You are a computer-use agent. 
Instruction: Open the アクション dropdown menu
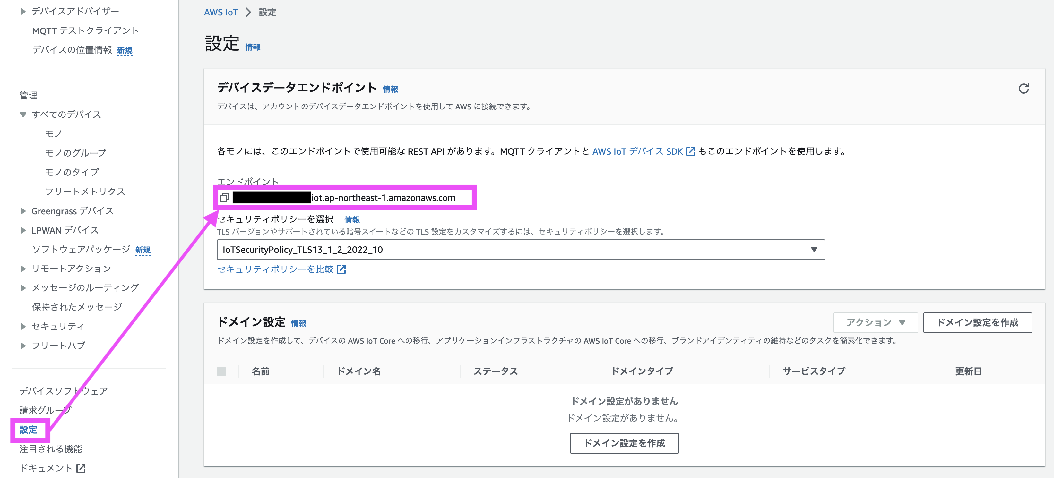(x=875, y=323)
